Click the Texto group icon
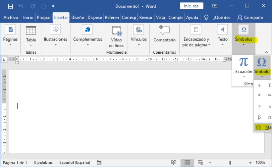The image size is (272, 167). tap(222, 30)
